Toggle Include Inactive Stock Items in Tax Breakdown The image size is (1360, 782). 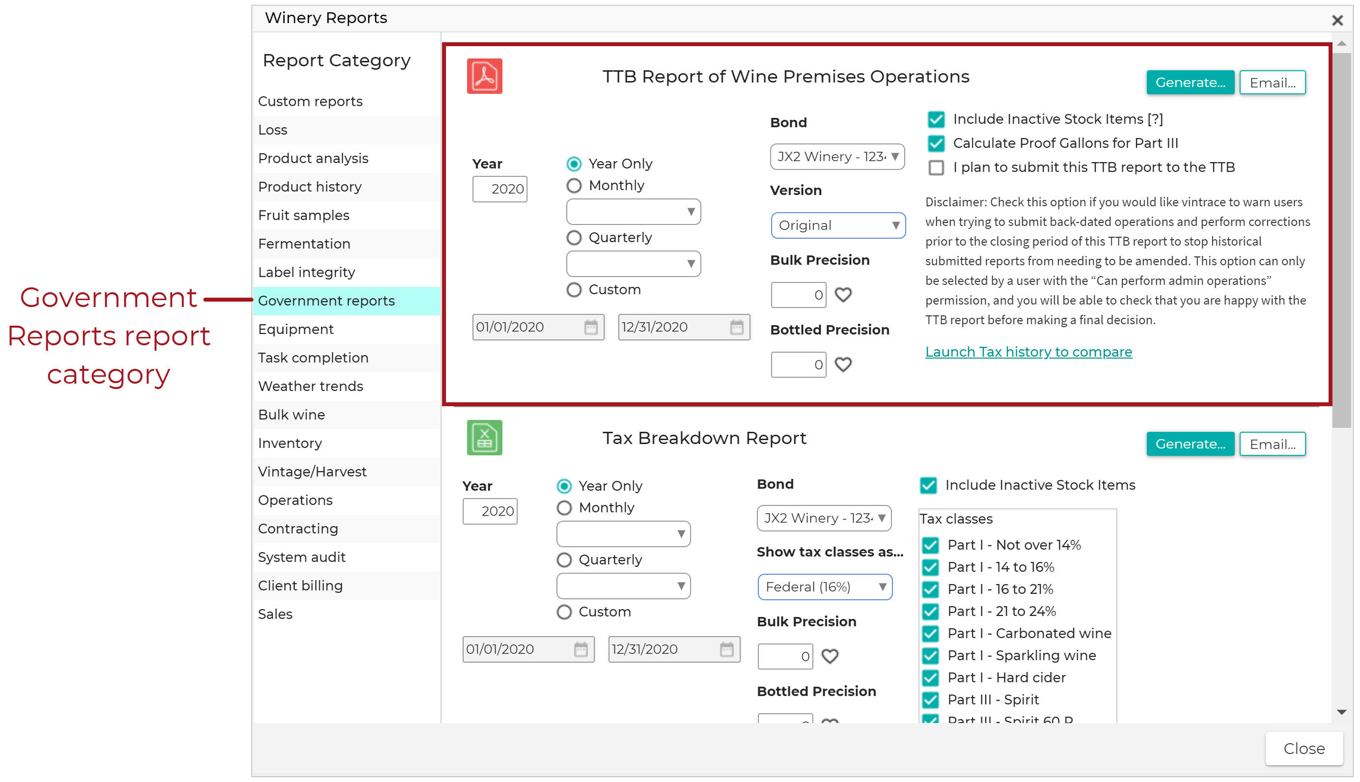[x=928, y=485]
